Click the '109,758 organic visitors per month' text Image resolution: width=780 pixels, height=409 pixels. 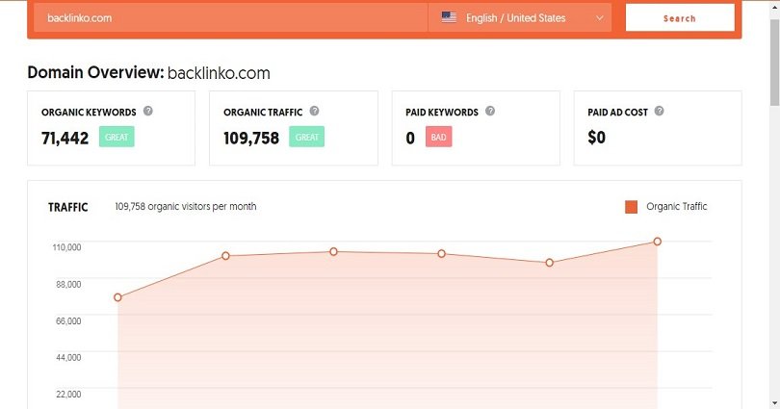(x=186, y=206)
